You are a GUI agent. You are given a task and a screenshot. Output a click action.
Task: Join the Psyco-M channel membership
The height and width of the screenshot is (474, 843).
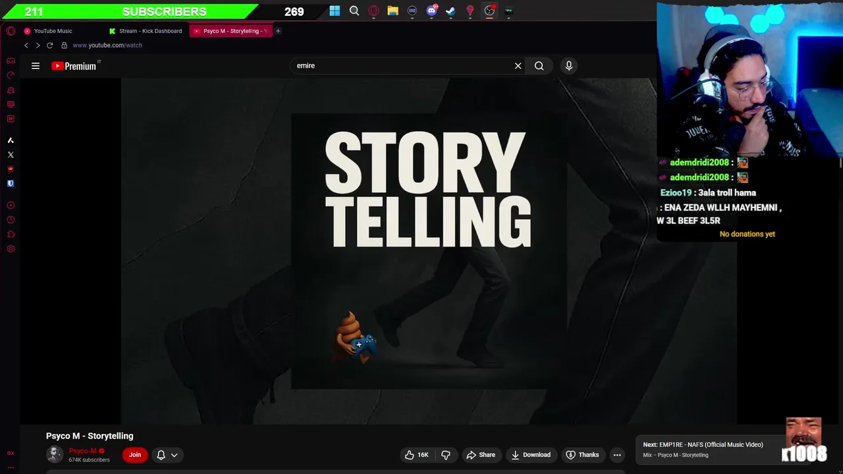point(135,455)
